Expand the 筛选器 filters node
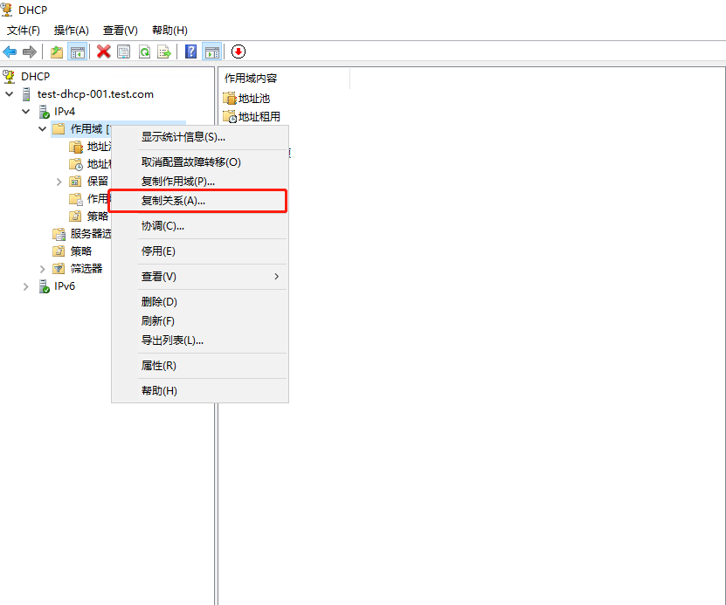726x605 pixels. pos(42,269)
